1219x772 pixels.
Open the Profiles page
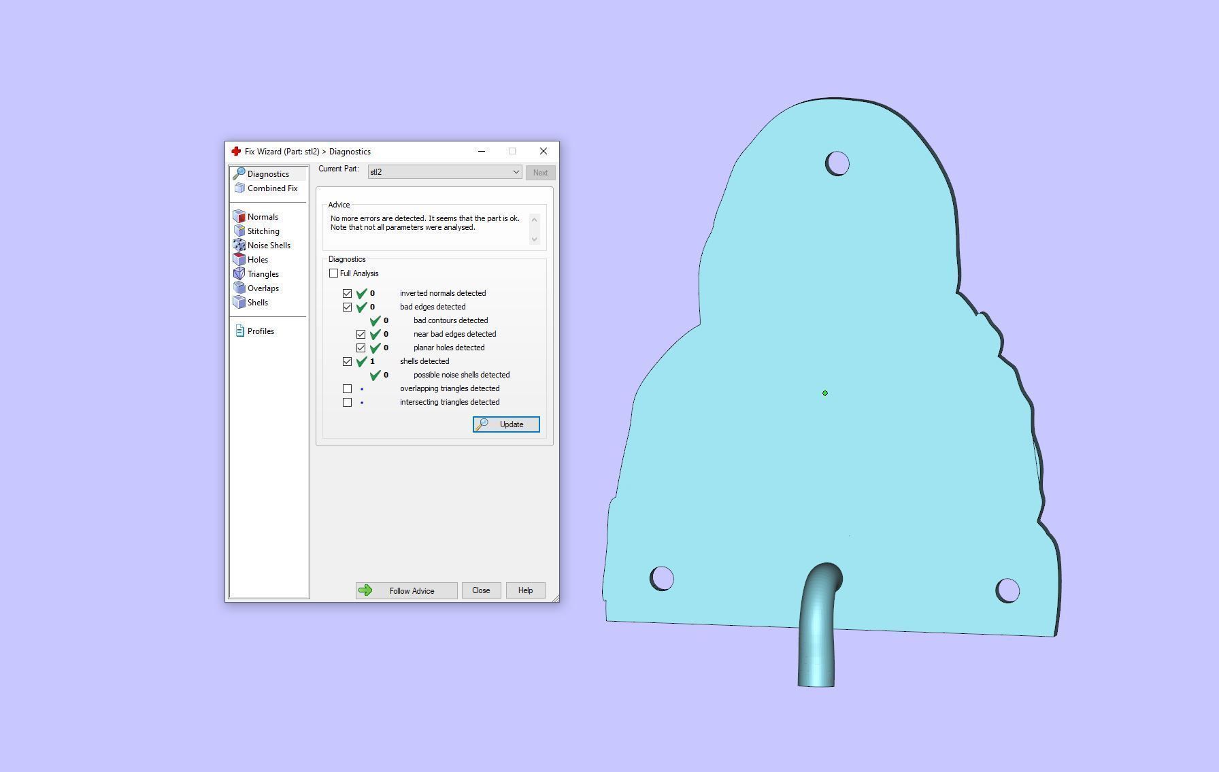(261, 331)
